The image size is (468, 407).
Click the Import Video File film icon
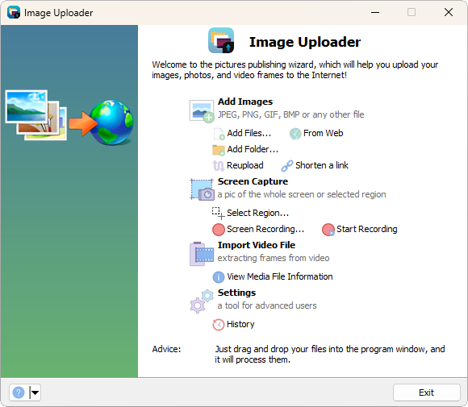[202, 253]
